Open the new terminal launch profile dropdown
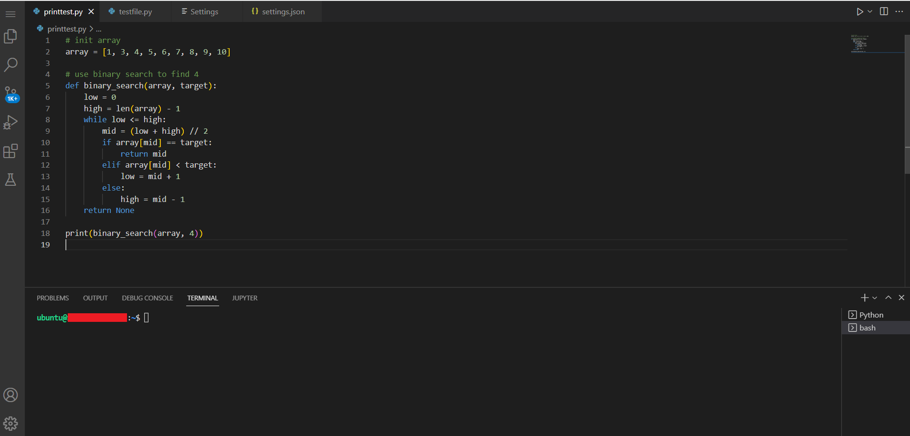910x436 pixels. pos(875,298)
